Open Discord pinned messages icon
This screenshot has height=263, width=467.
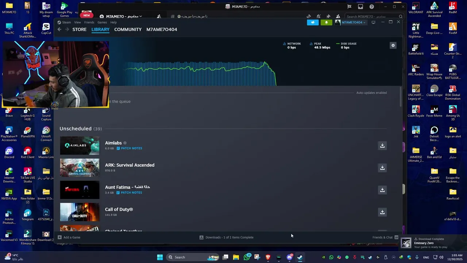point(328,16)
